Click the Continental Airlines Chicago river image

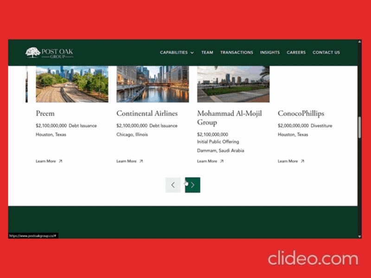tap(153, 84)
